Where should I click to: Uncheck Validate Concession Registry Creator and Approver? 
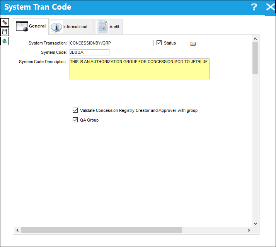pyautogui.click(x=75, y=110)
